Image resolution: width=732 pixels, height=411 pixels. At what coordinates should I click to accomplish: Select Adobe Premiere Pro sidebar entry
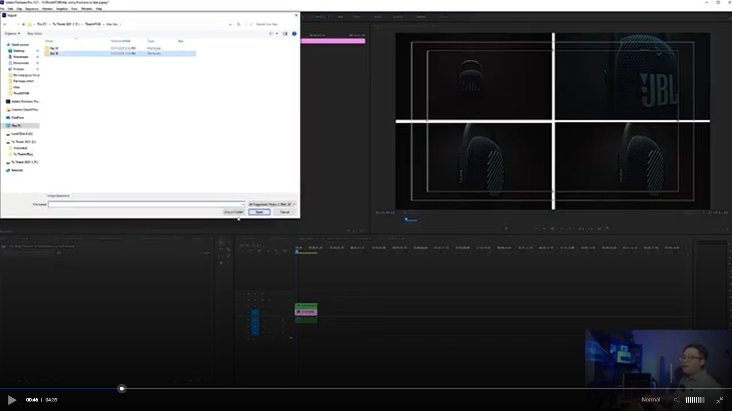coord(23,101)
